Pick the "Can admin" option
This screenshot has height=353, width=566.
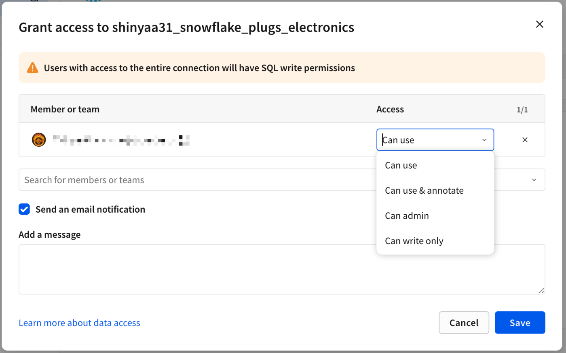click(407, 216)
